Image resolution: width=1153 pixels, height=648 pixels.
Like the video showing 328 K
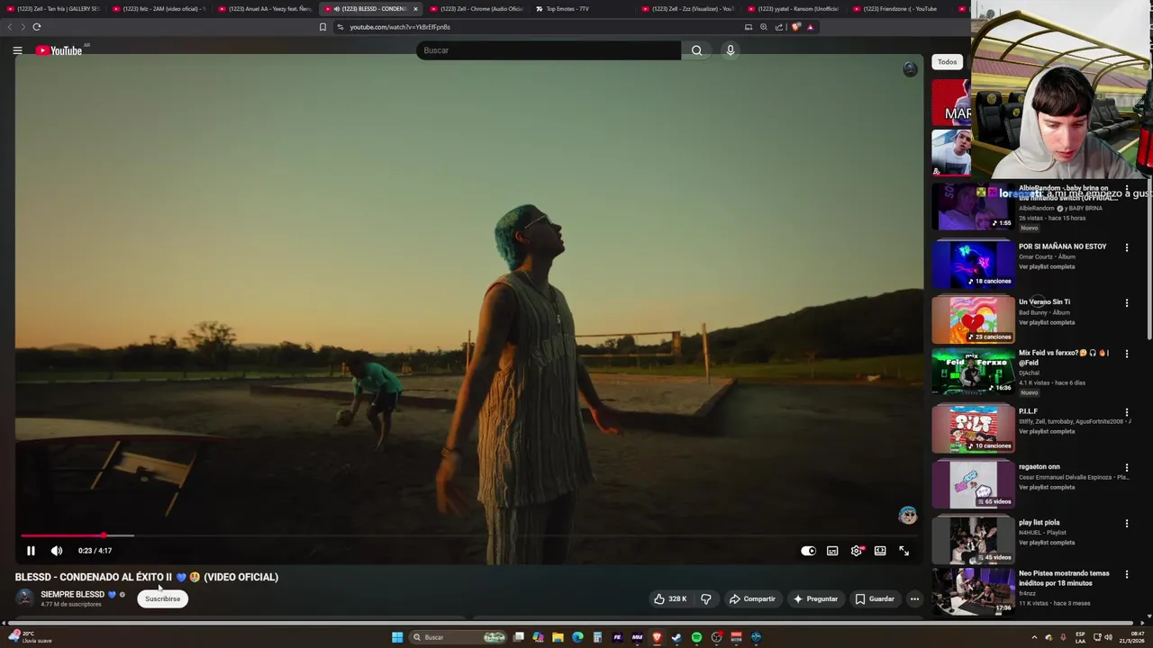pyautogui.click(x=670, y=598)
